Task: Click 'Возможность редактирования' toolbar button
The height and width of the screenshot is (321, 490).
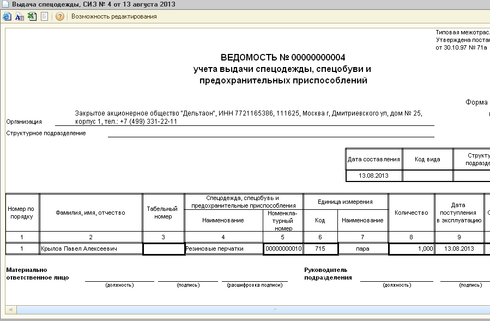Action: click(x=114, y=16)
